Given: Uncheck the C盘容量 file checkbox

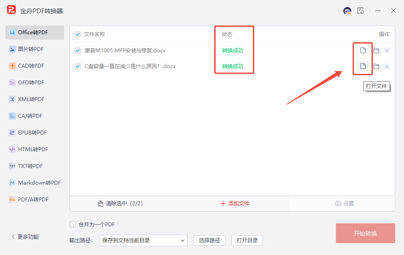Looking at the screenshot, I should (x=78, y=66).
